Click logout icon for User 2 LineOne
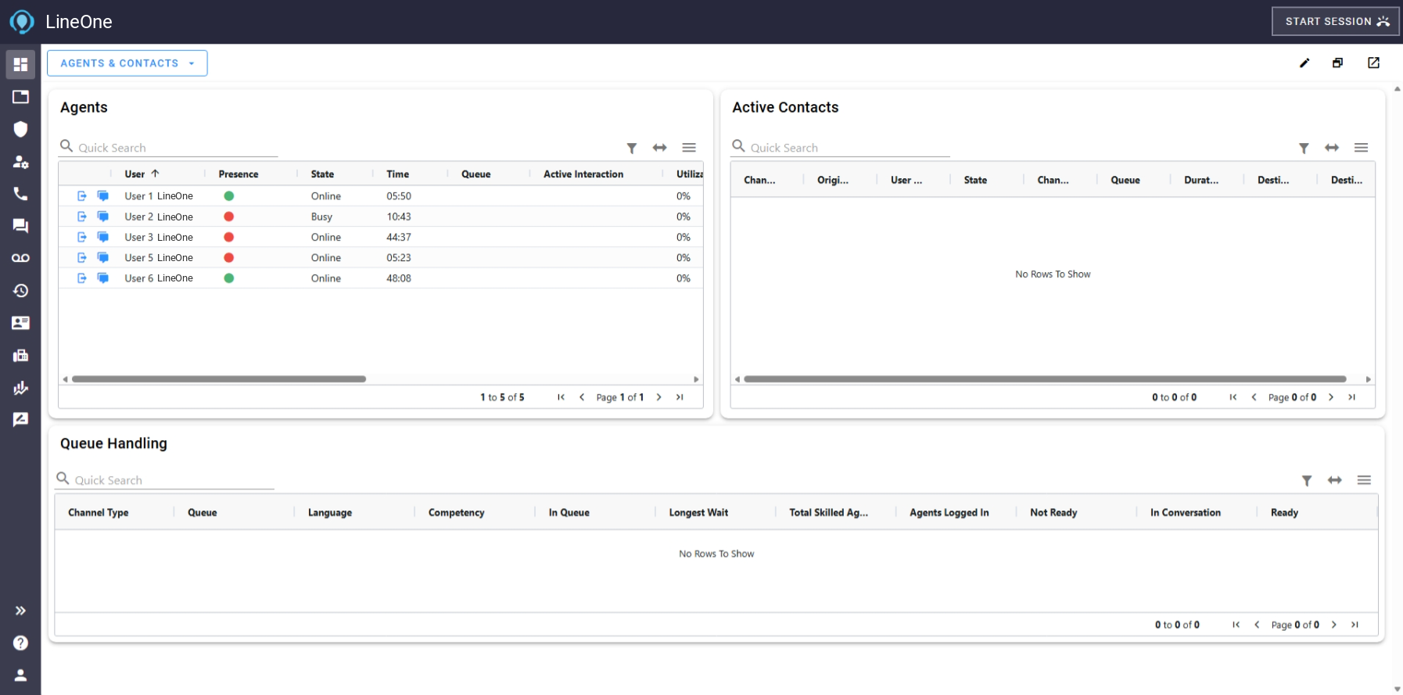This screenshot has width=1403, height=695. click(82, 217)
